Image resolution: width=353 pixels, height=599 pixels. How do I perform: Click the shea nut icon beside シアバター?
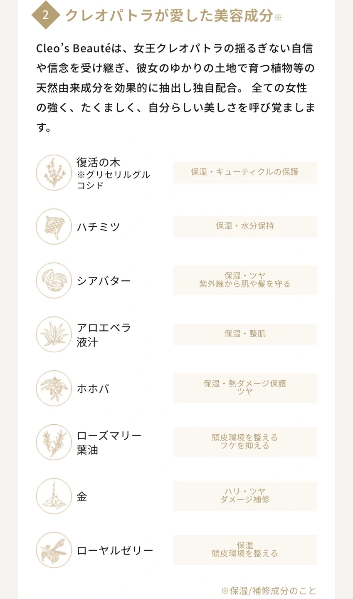pyautogui.click(x=54, y=280)
